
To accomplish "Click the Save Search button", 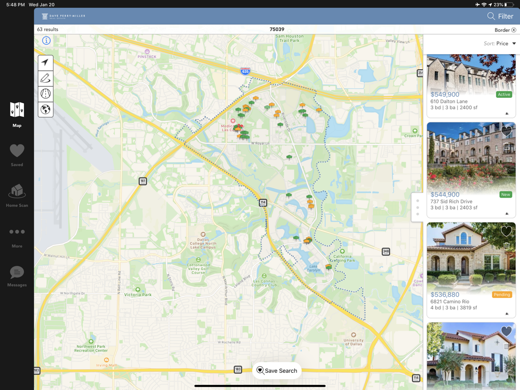I will pos(277,371).
